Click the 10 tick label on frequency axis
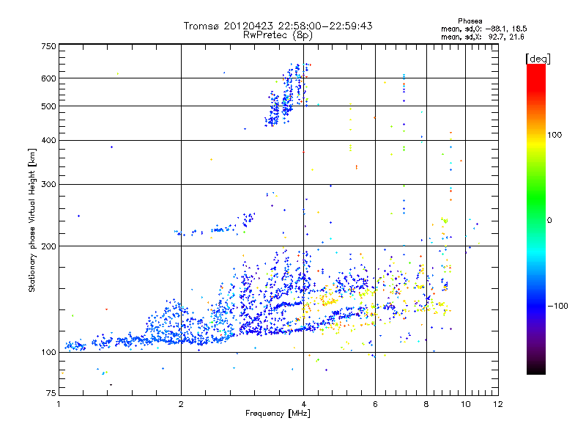The image size is (586, 440). [x=465, y=404]
